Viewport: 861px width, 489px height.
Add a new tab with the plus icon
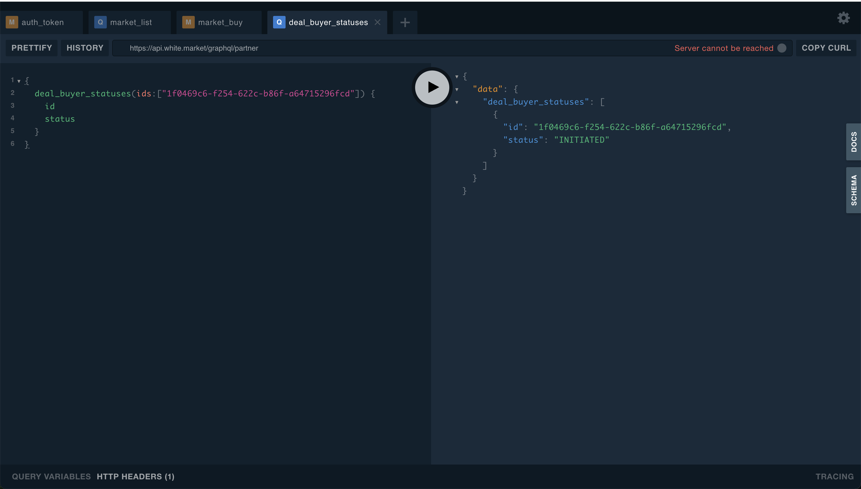tap(405, 22)
